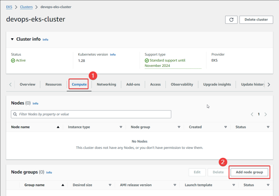
Task: Click the Active status text
Action: 21,60
